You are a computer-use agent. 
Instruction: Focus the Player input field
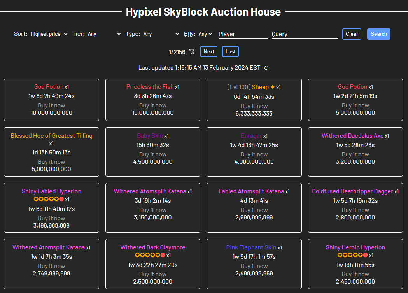point(243,34)
